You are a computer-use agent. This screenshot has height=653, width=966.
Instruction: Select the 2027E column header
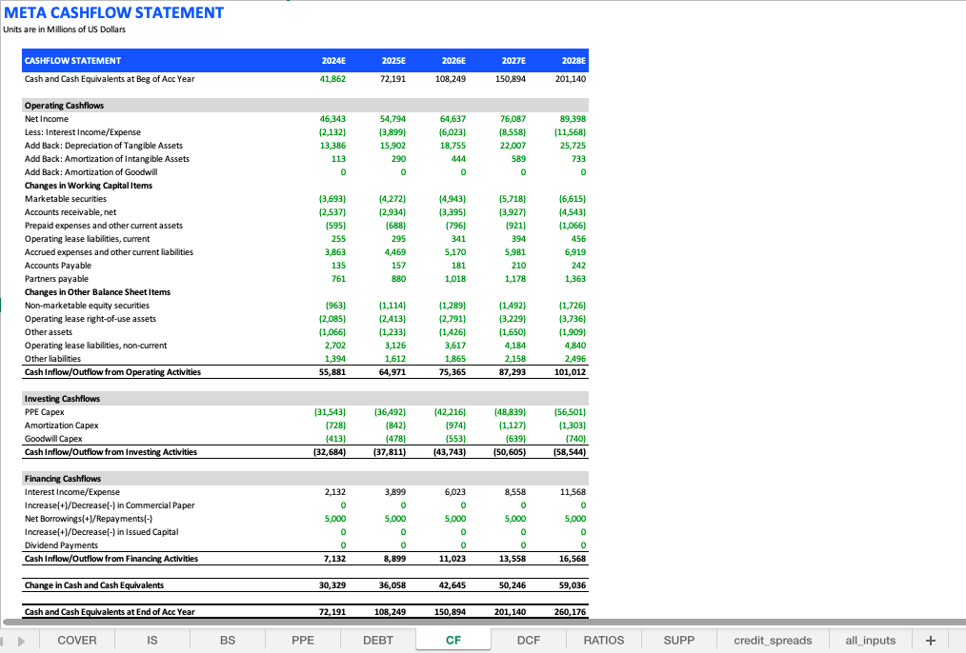tap(513, 60)
